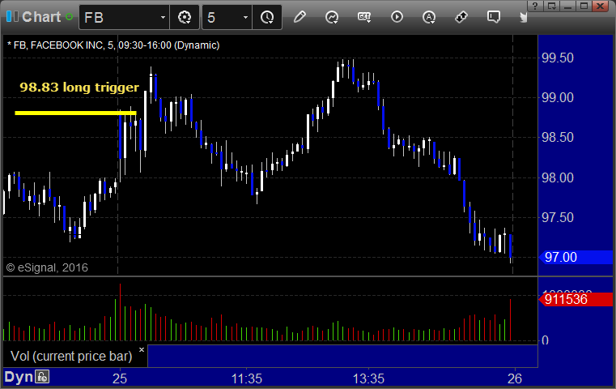Open the window options dropdown in title bar

[552, 6]
